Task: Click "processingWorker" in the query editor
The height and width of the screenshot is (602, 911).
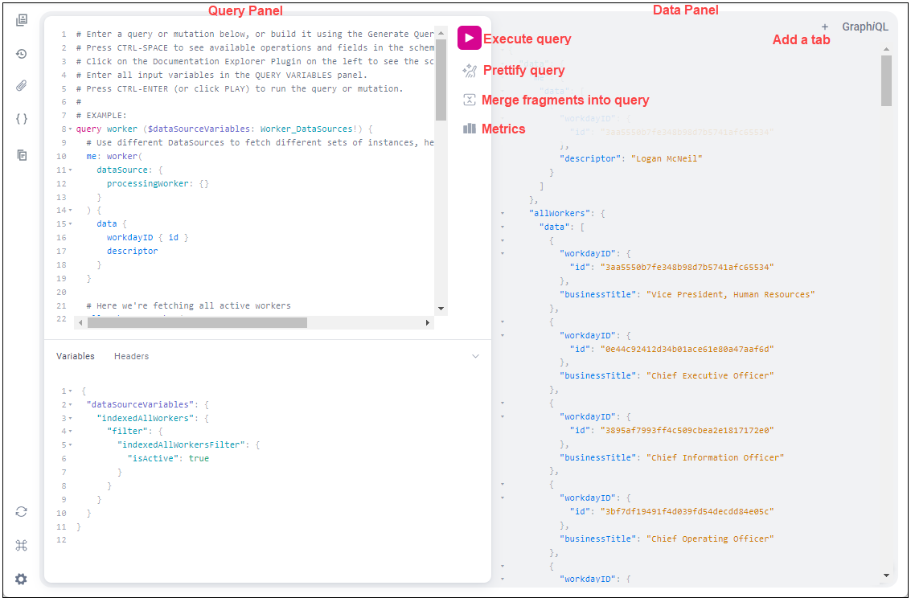Action: [x=148, y=183]
